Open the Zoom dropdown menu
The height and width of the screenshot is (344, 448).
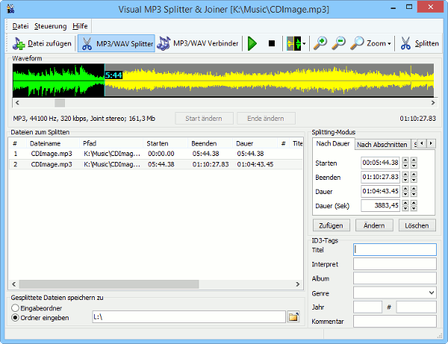[x=370, y=43]
